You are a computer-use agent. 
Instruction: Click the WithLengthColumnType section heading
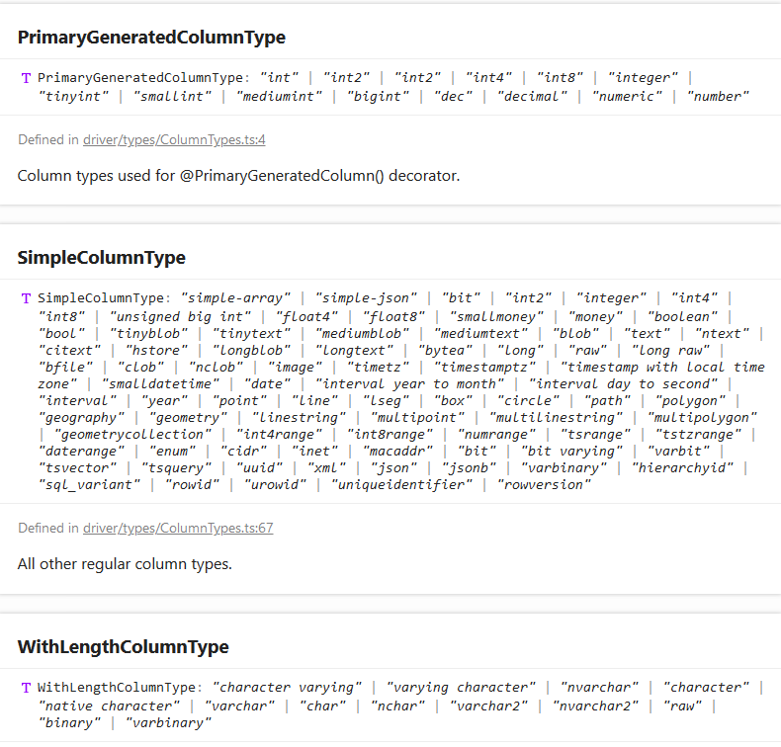[123, 647]
